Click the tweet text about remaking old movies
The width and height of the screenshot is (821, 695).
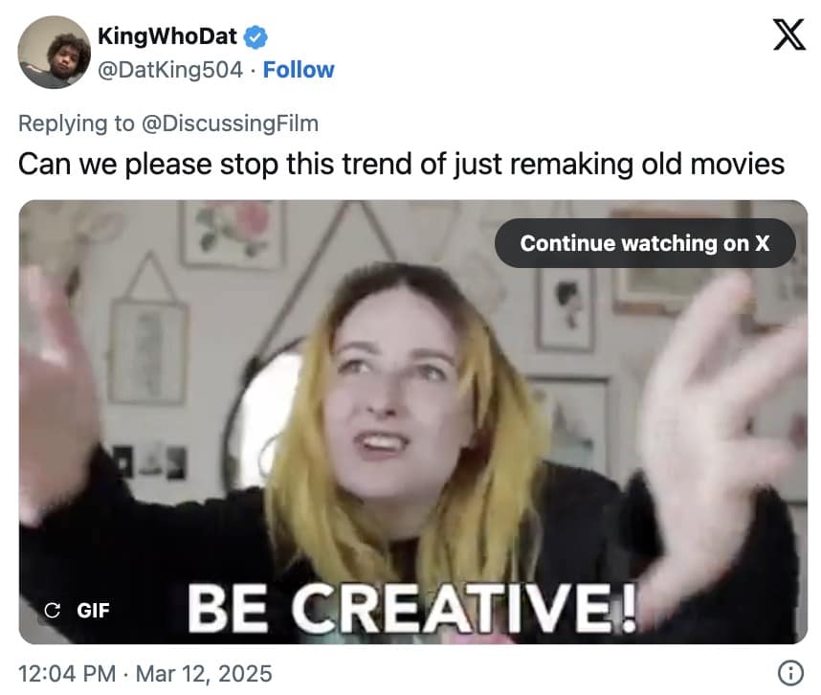click(x=409, y=163)
